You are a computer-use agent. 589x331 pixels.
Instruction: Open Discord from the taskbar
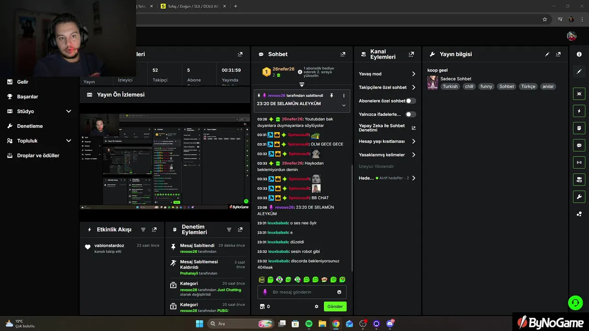[x=390, y=324]
